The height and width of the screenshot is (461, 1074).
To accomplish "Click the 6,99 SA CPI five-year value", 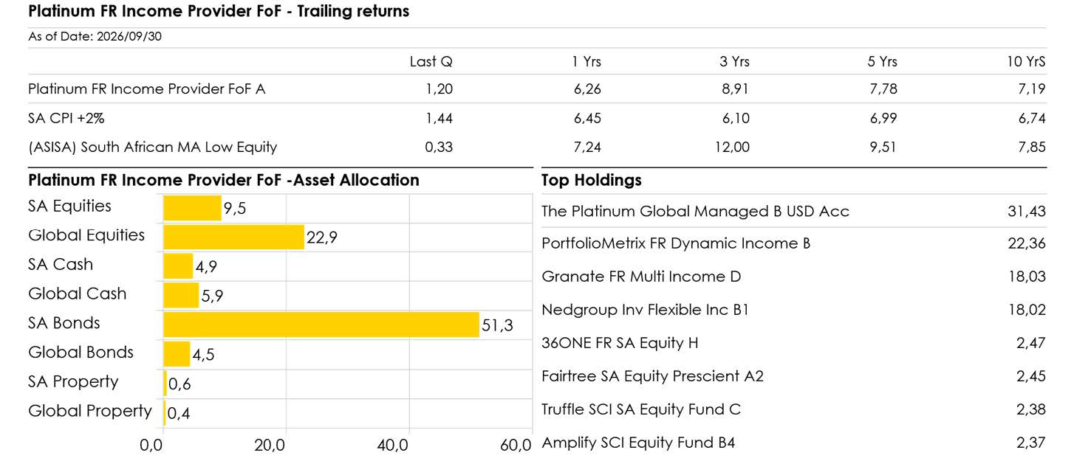I will pos(883,118).
